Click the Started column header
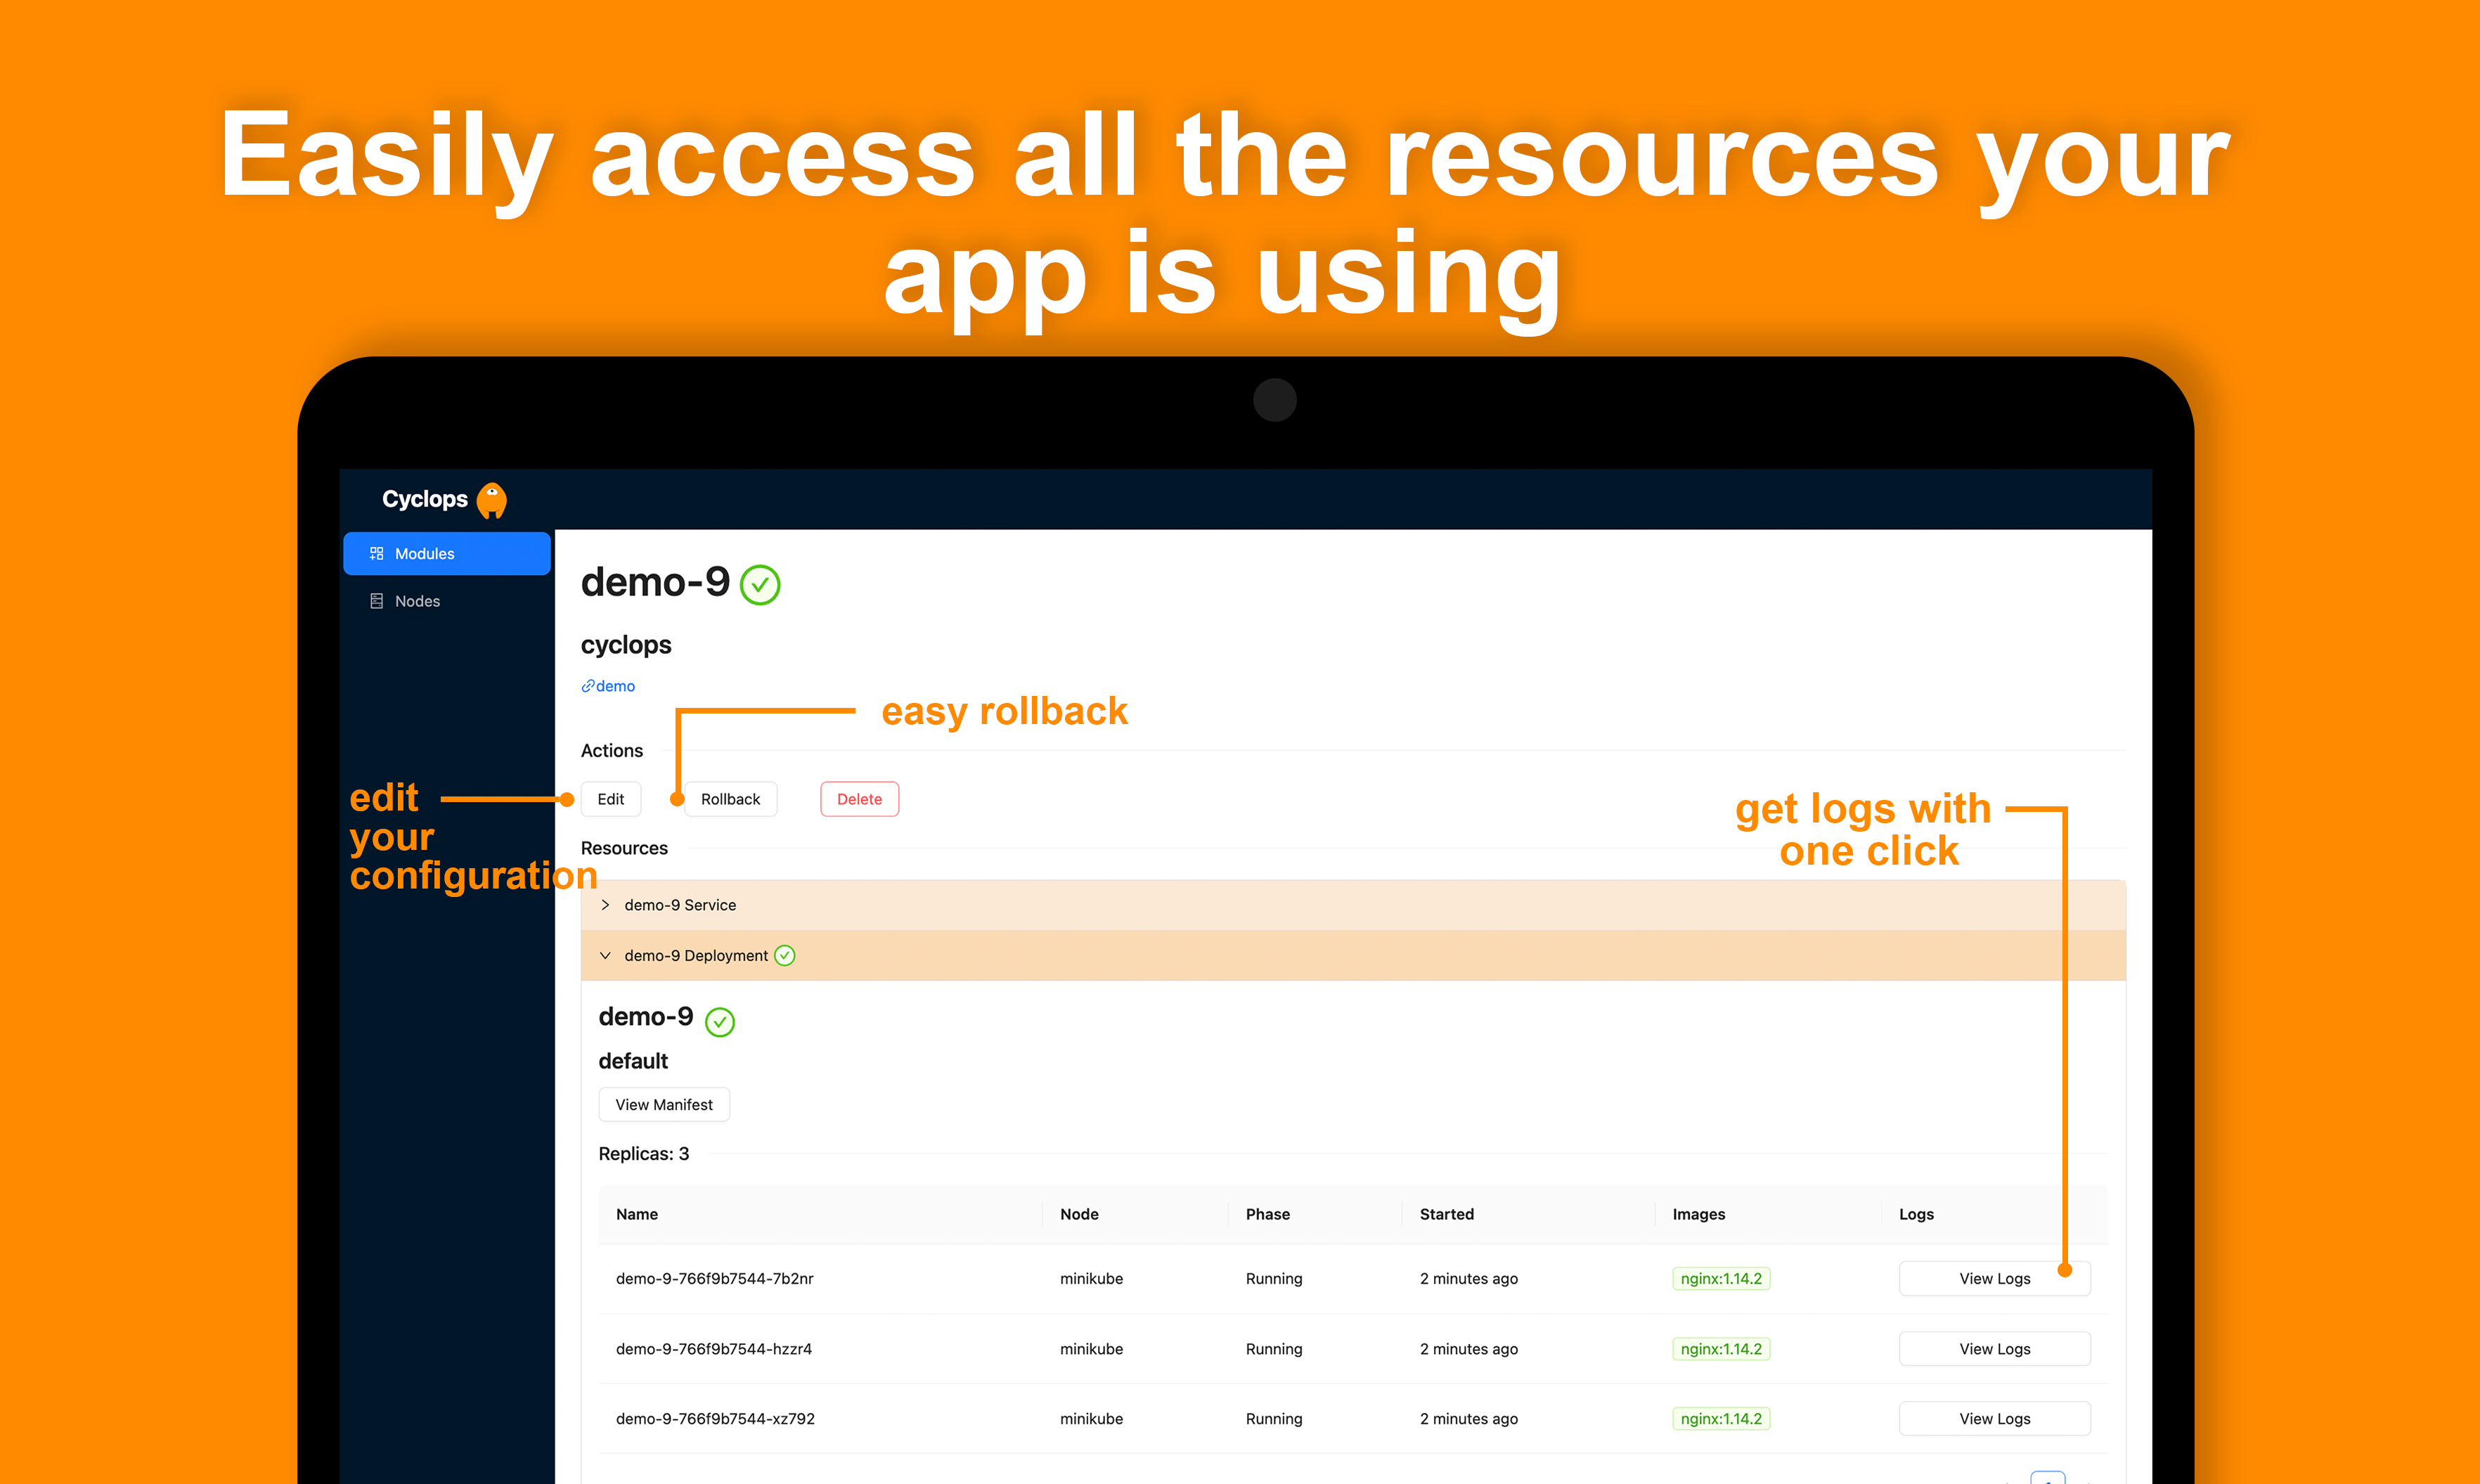Image resolution: width=2480 pixels, height=1484 pixels. pos(1446,1214)
